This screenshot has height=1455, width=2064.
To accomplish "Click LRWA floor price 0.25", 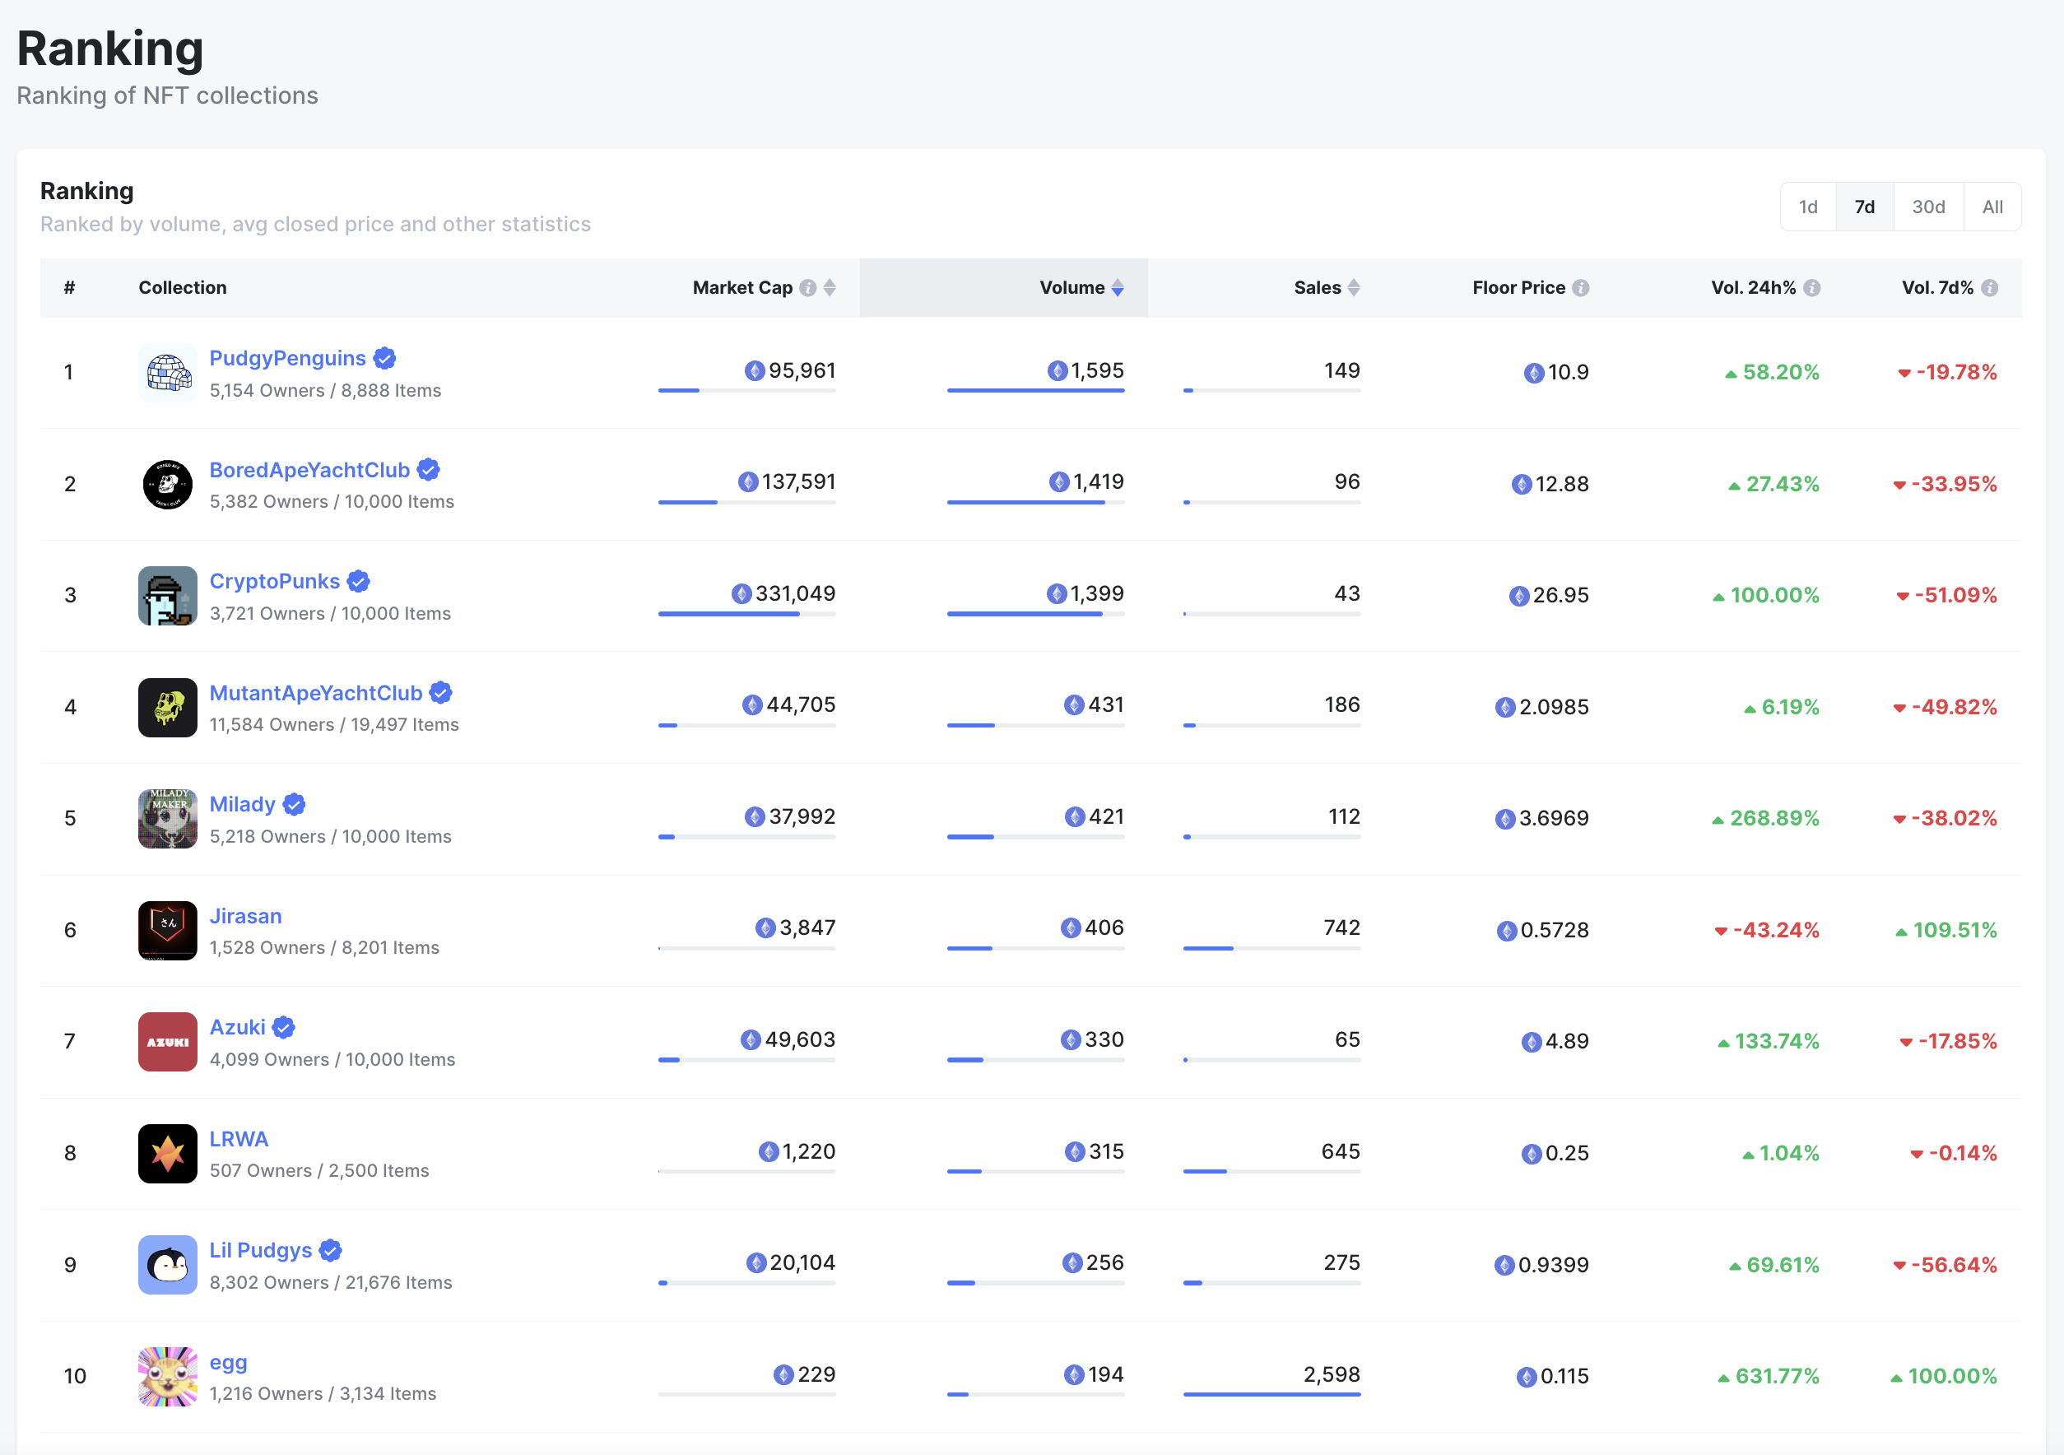I will pyautogui.click(x=1567, y=1153).
